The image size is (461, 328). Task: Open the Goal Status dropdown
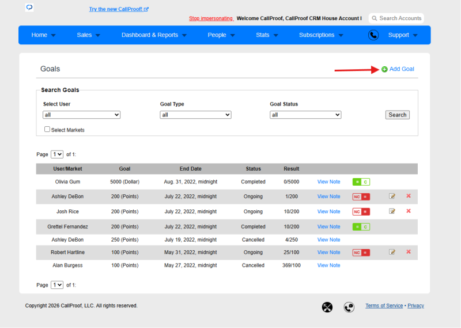305,115
